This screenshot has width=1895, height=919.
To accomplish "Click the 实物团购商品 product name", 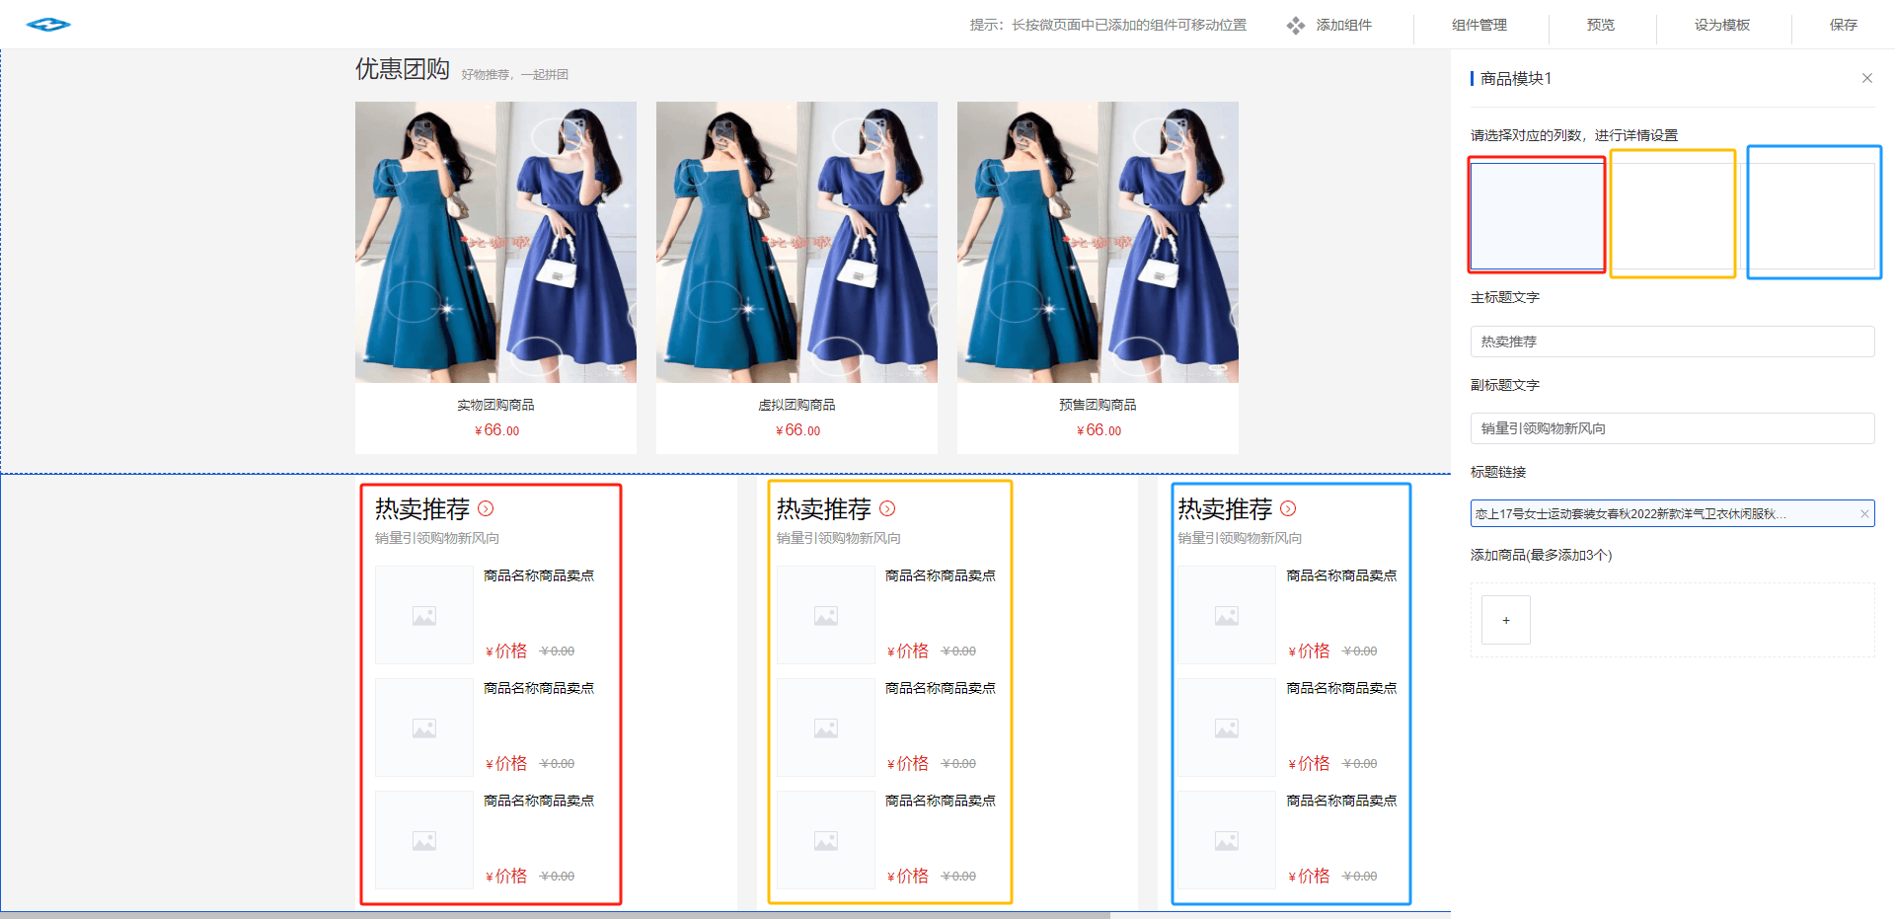I will pyautogui.click(x=495, y=405).
